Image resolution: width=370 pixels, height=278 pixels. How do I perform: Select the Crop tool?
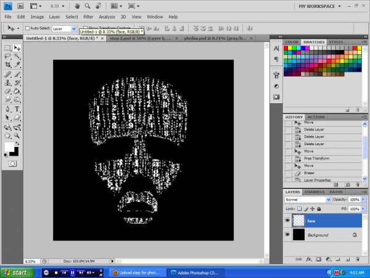7,64
